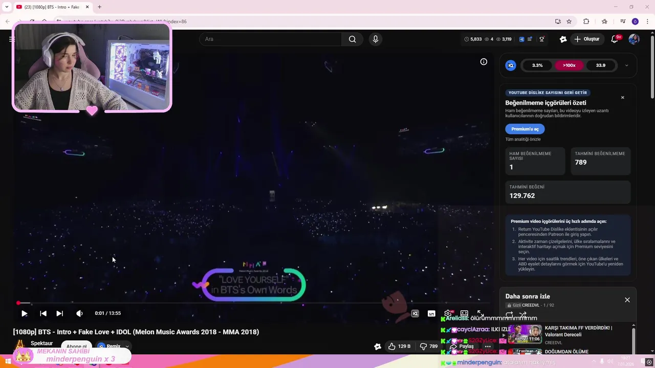655x368 pixels.
Task: Toggle playlist loop button
Action: tap(509, 315)
